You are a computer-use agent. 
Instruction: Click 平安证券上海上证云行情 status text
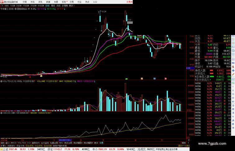click(x=167, y=149)
